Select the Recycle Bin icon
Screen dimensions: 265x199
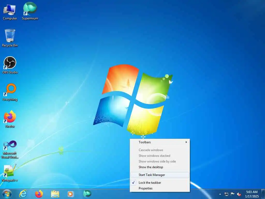(x=10, y=38)
